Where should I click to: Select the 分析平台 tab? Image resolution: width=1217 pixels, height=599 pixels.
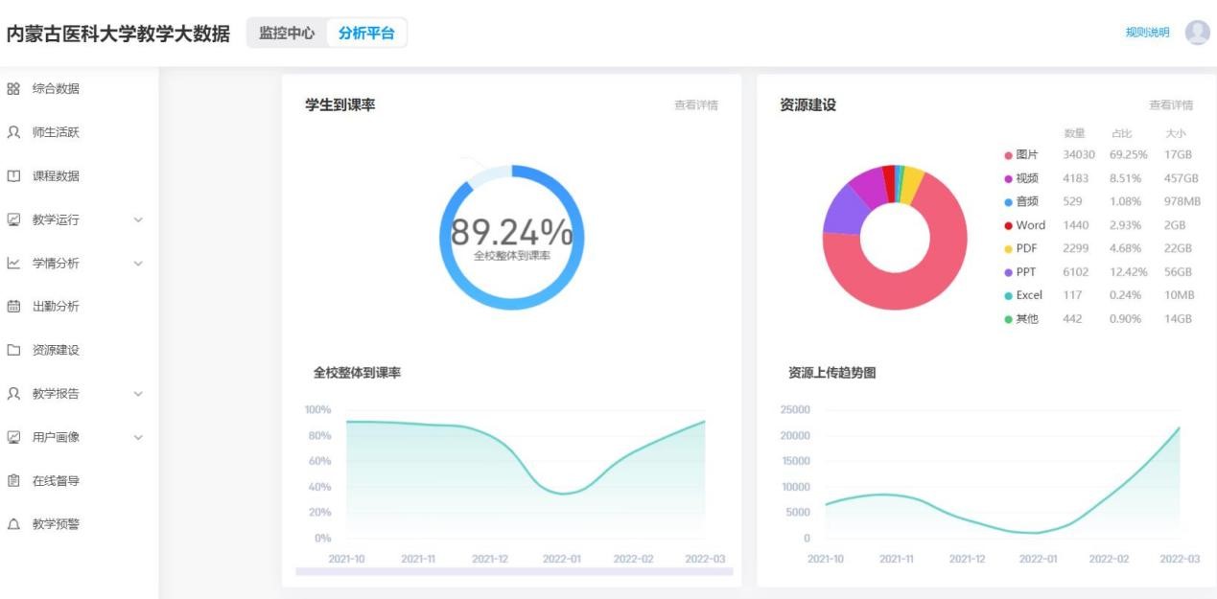pyautogui.click(x=366, y=34)
